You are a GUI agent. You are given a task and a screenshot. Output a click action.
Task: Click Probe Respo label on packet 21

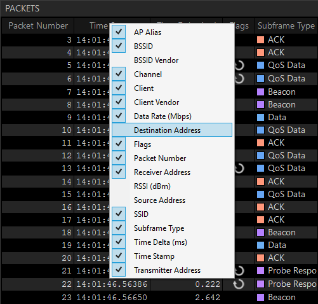click(292, 271)
